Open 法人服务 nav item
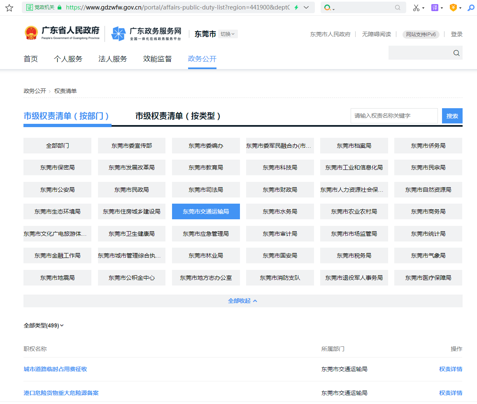 click(112, 59)
